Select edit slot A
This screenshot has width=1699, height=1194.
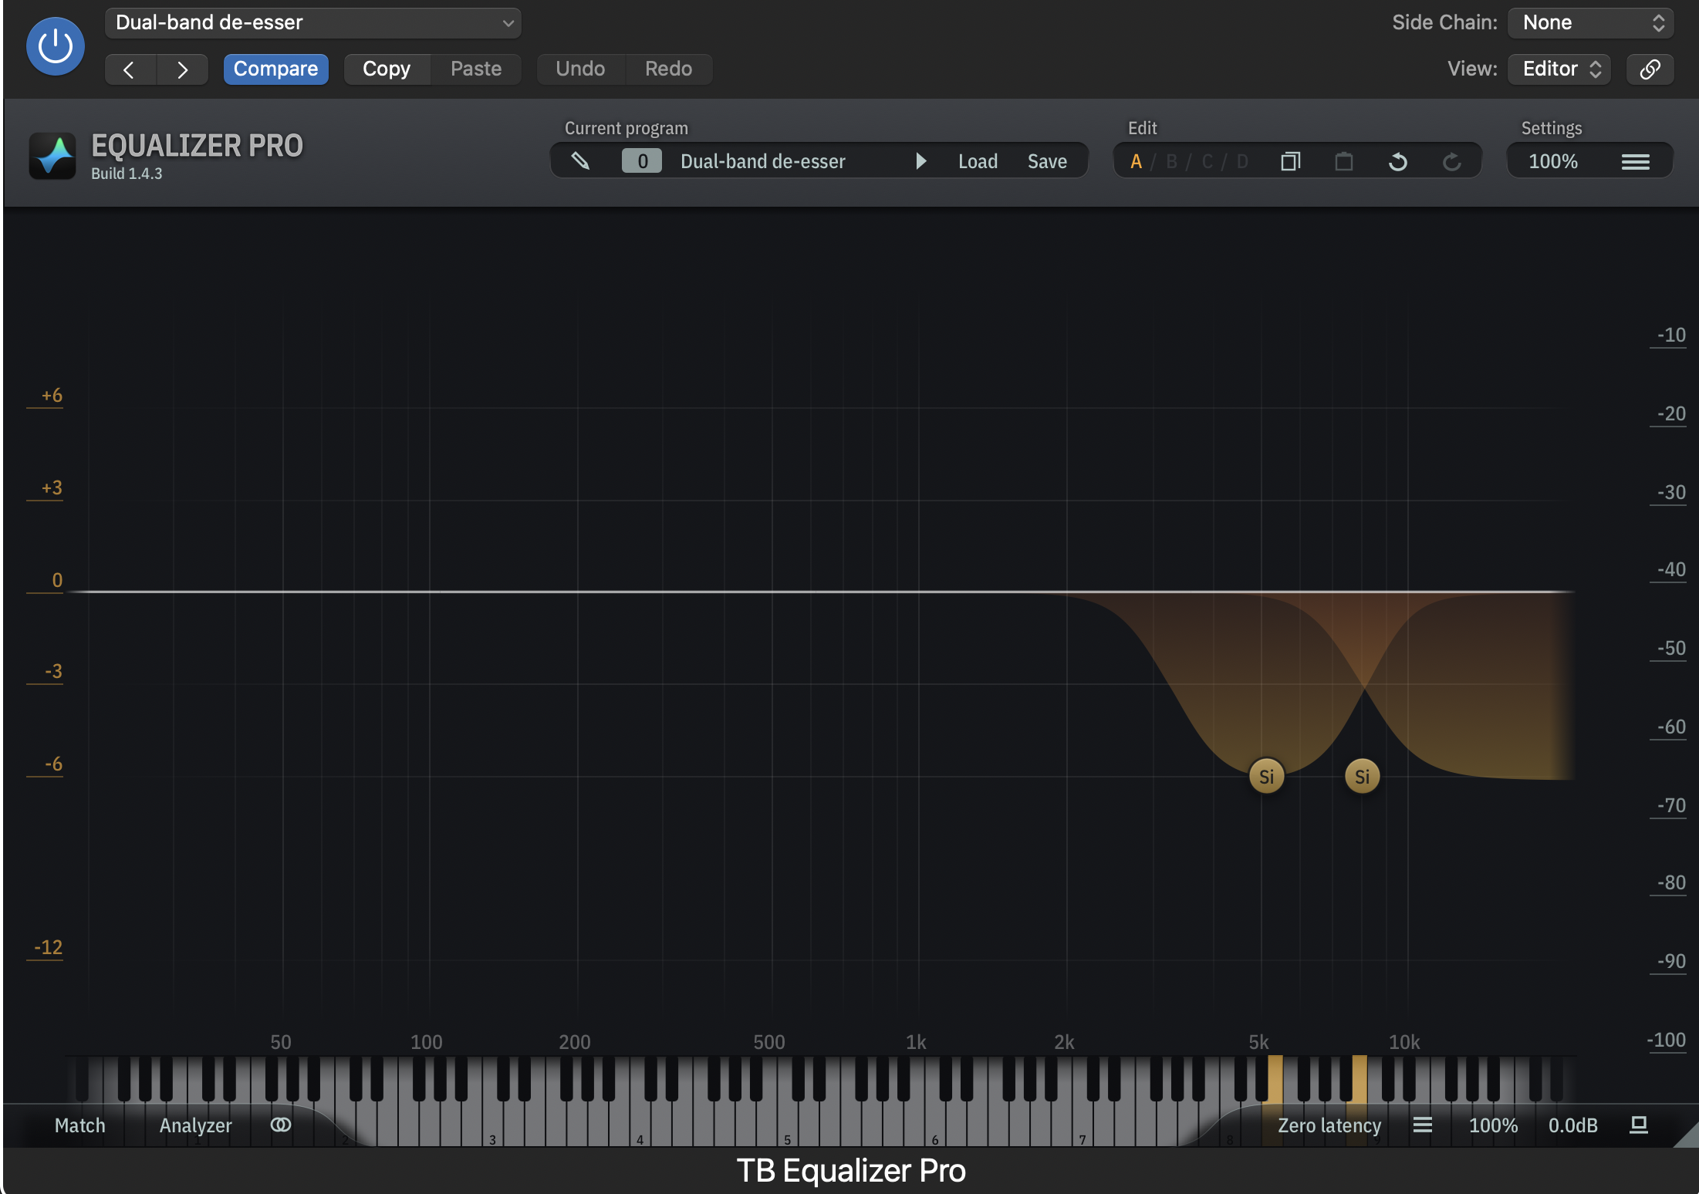[x=1136, y=161]
